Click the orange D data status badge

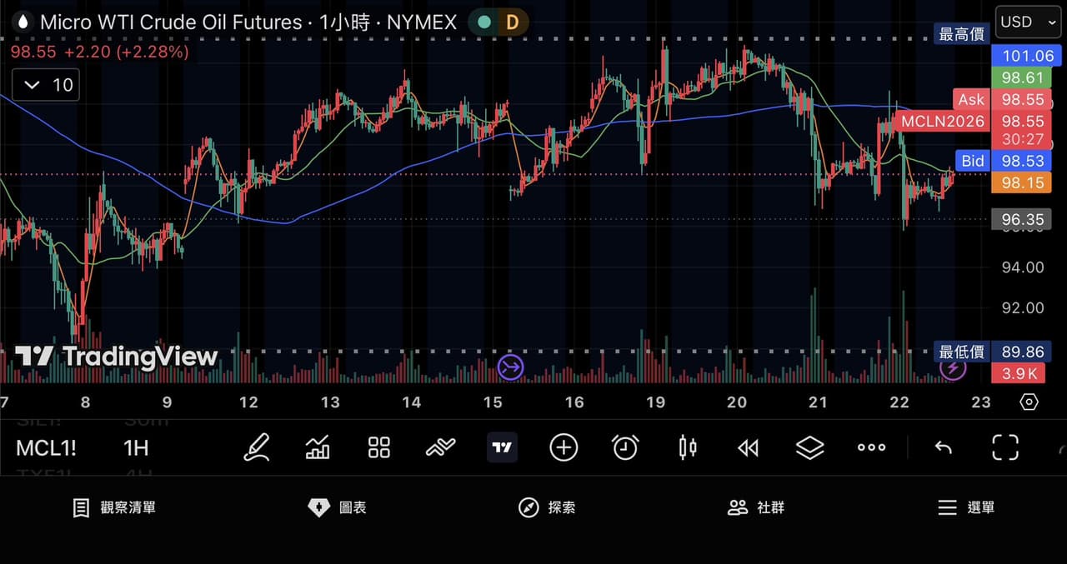512,22
